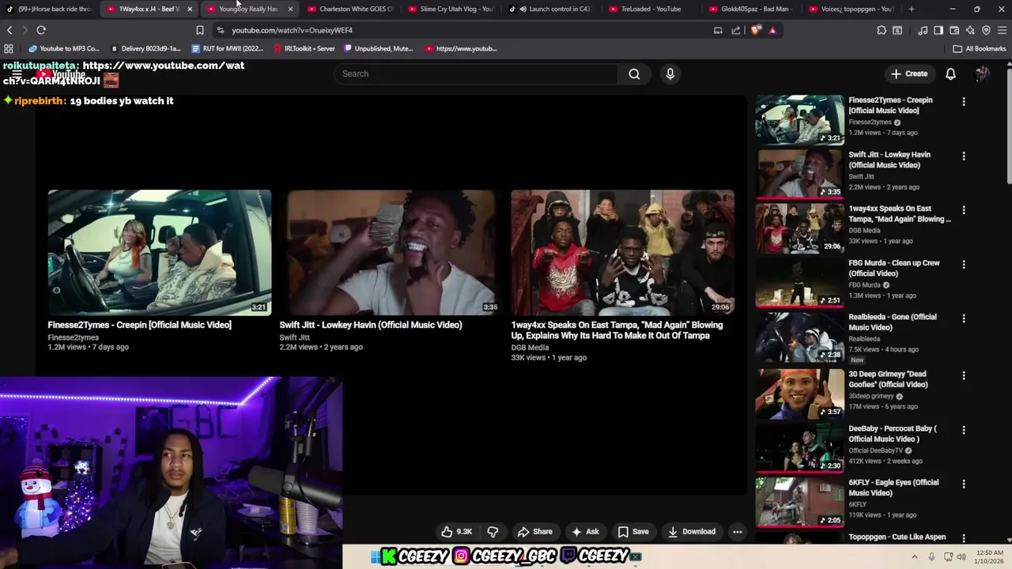Open a new browser tab
Screen dimensions: 1012x569
tap(912, 9)
